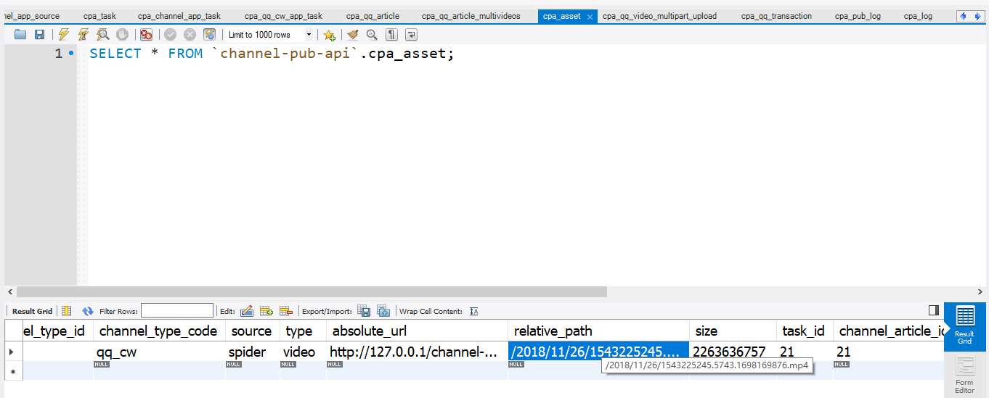This screenshot has height=398, width=989.
Task: Toggle auto-commit mode
Action: point(209,35)
